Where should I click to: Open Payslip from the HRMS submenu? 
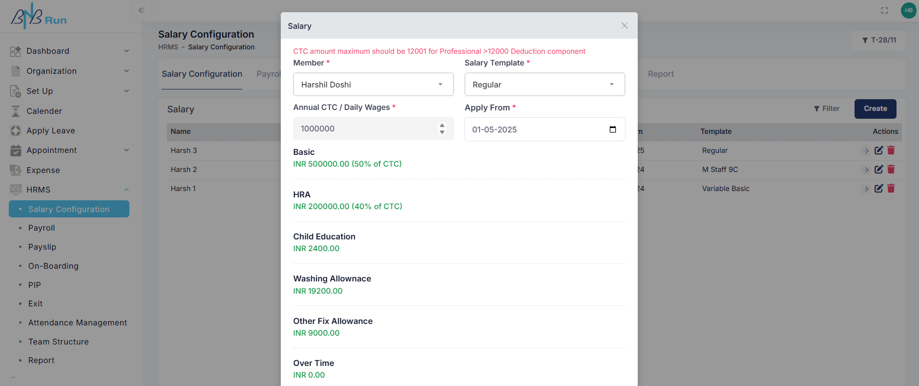pyautogui.click(x=42, y=247)
